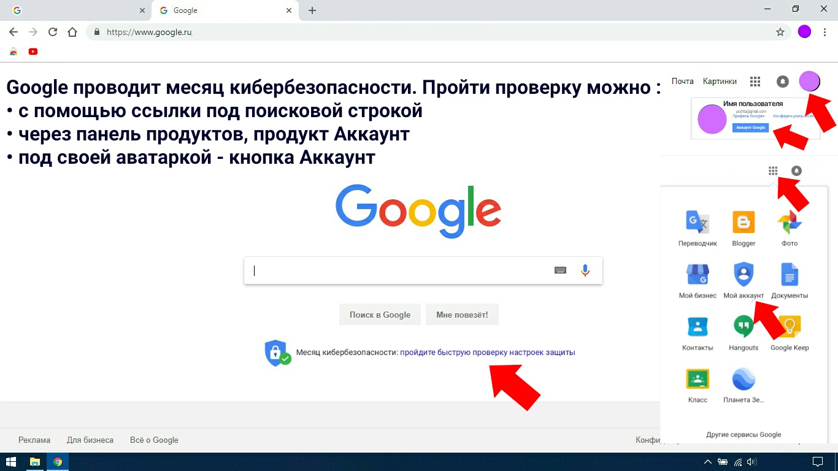Image resolution: width=838 pixels, height=471 pixels.
Task: Click the notifications bell next to the page avatar
Action: 782,81
